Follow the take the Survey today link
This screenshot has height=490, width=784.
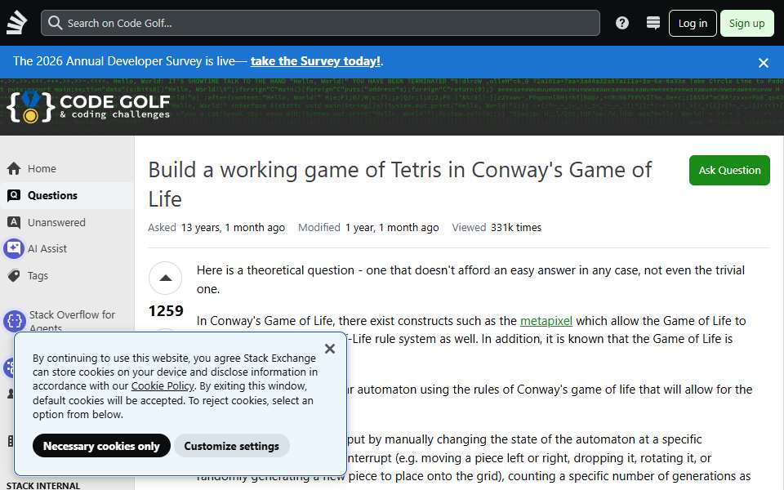coord(315,61)
